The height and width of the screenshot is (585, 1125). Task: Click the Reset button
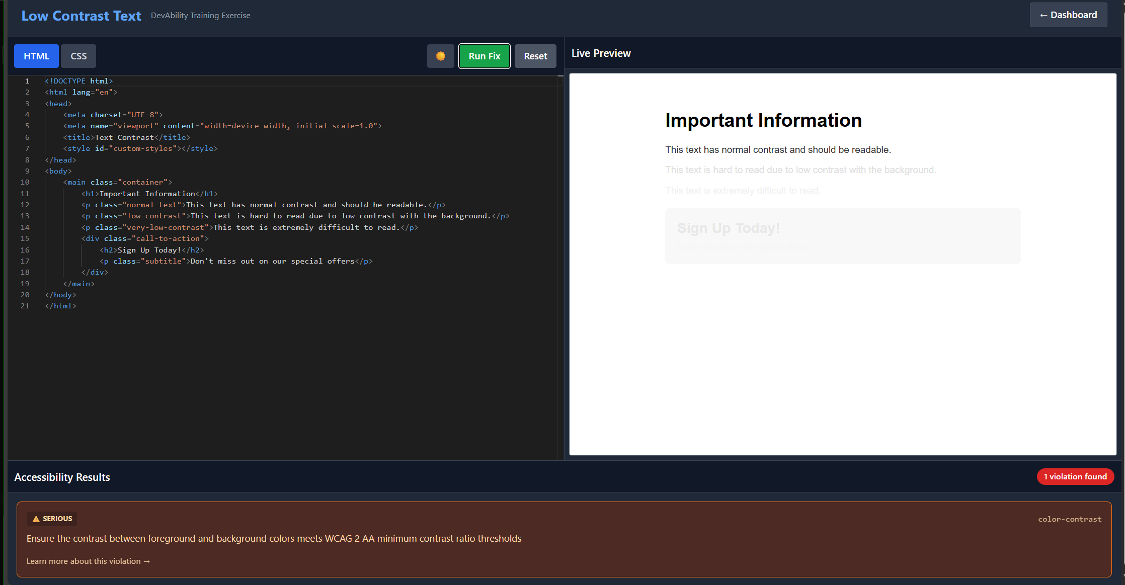pyautogui.click(x=535, y=56)
